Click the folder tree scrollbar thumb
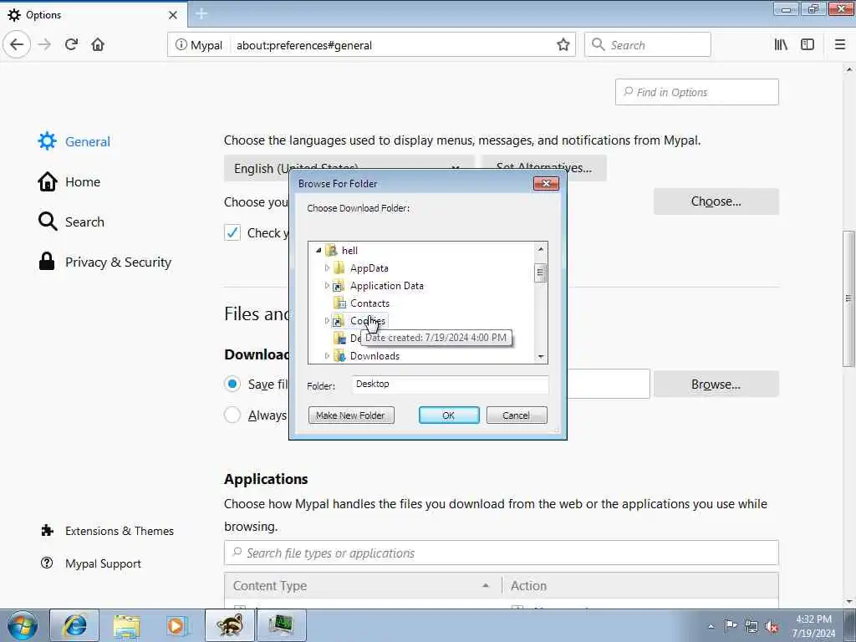The width and height of the screenshot is (856, 642). point(541,273)
